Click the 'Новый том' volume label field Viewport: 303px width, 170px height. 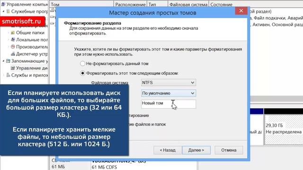pyautogui.click(x=169, y=104)
